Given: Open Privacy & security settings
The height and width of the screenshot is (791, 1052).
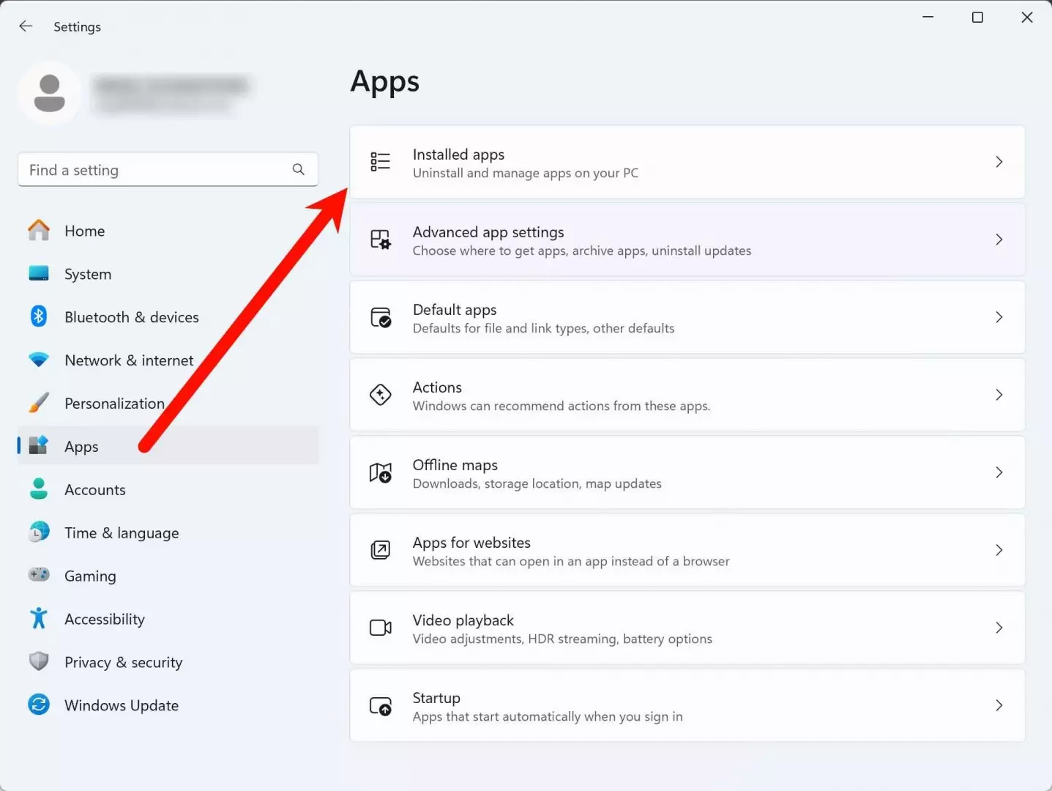Looking at the screenshot, I should coord(168,662).
